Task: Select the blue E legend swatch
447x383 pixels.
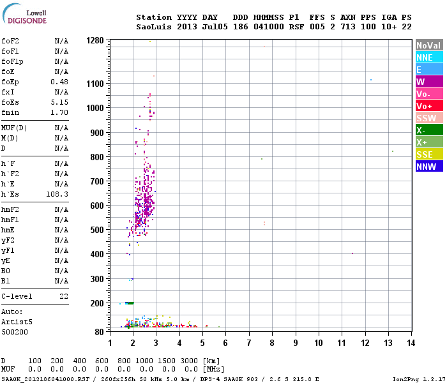Action: (x=429, y=70)
